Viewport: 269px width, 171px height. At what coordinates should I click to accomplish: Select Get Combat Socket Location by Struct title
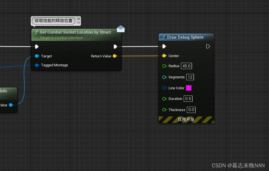75,32
